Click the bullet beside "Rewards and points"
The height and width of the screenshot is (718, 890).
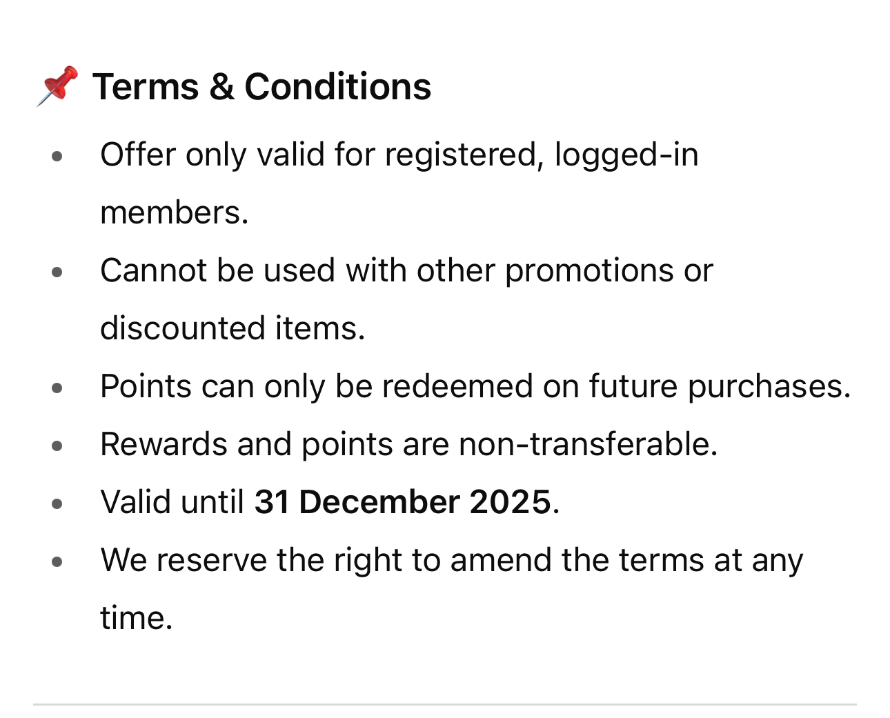coord(57,446)
